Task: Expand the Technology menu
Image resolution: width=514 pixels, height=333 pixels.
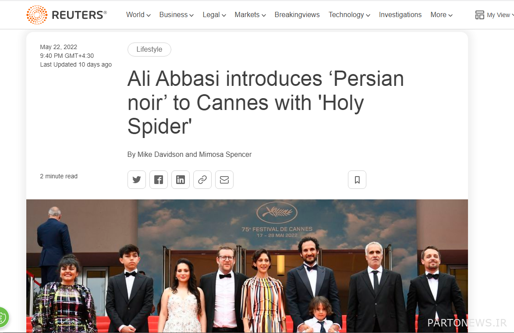Action: tap(349, 15)
